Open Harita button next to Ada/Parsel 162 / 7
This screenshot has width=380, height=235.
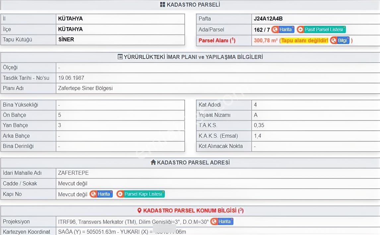[x=283, y=29]
